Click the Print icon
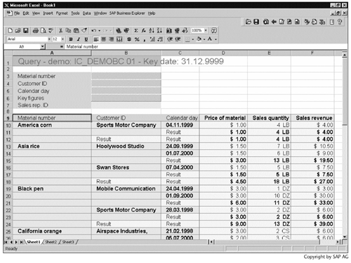351x263 pixels. tap(36, 30)
